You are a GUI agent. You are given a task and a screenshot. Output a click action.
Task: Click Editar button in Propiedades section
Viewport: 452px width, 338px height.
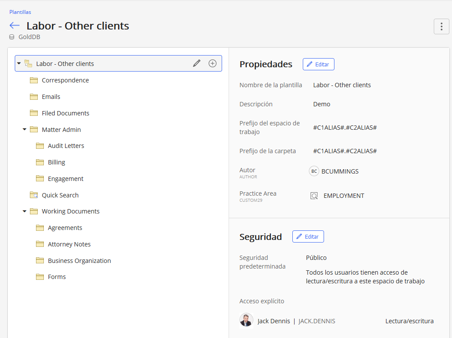318,64
